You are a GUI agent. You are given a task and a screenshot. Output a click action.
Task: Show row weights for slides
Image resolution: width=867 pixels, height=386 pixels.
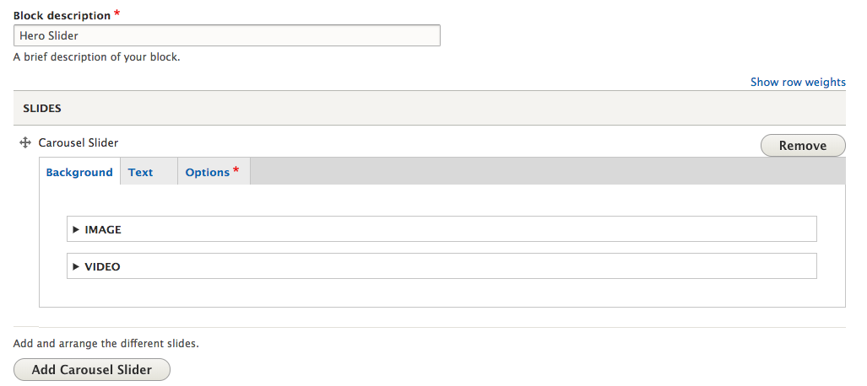(798, 83)
